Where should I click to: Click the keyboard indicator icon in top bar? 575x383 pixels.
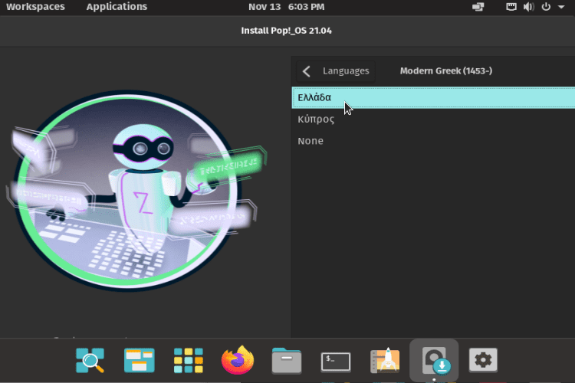click(511, 7)
